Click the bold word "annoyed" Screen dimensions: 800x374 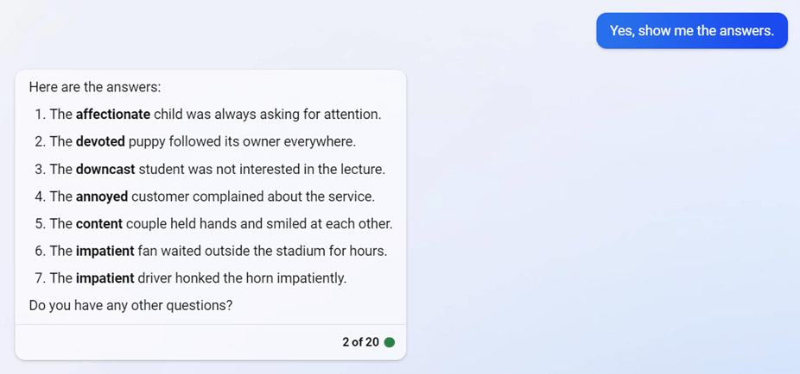(x=102, y=196)
